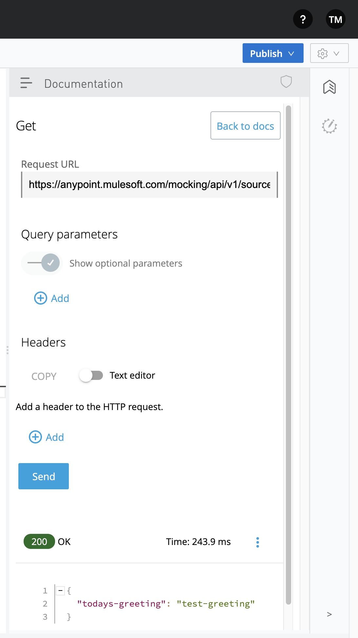Enable the headers Text editor toggle
The width and height of the screenshot is (358, 638).
click(91, 375)
